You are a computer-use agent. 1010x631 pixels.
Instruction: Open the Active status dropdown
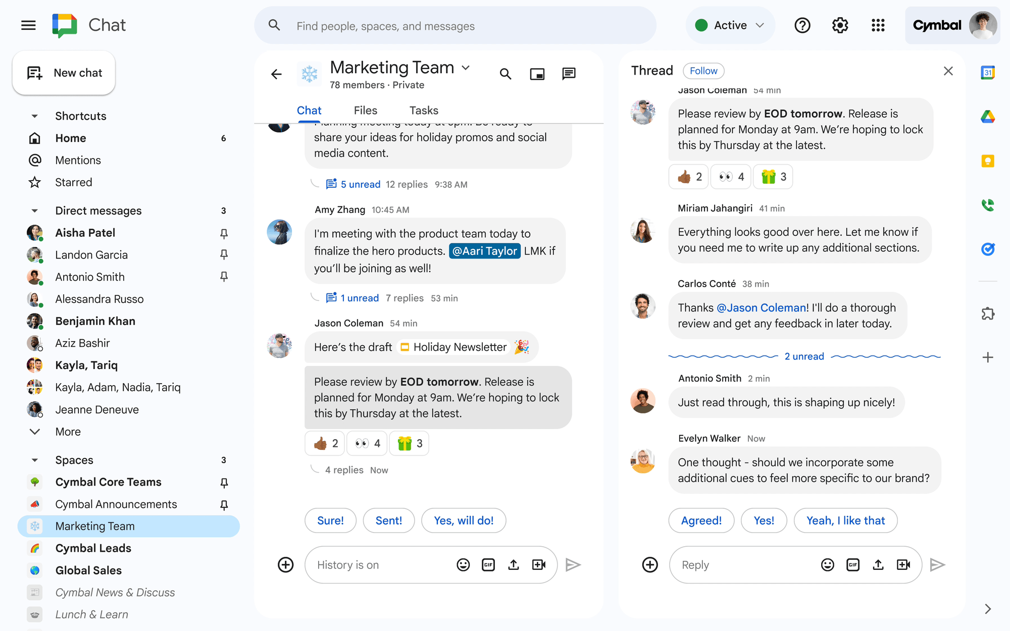point(730,25)
